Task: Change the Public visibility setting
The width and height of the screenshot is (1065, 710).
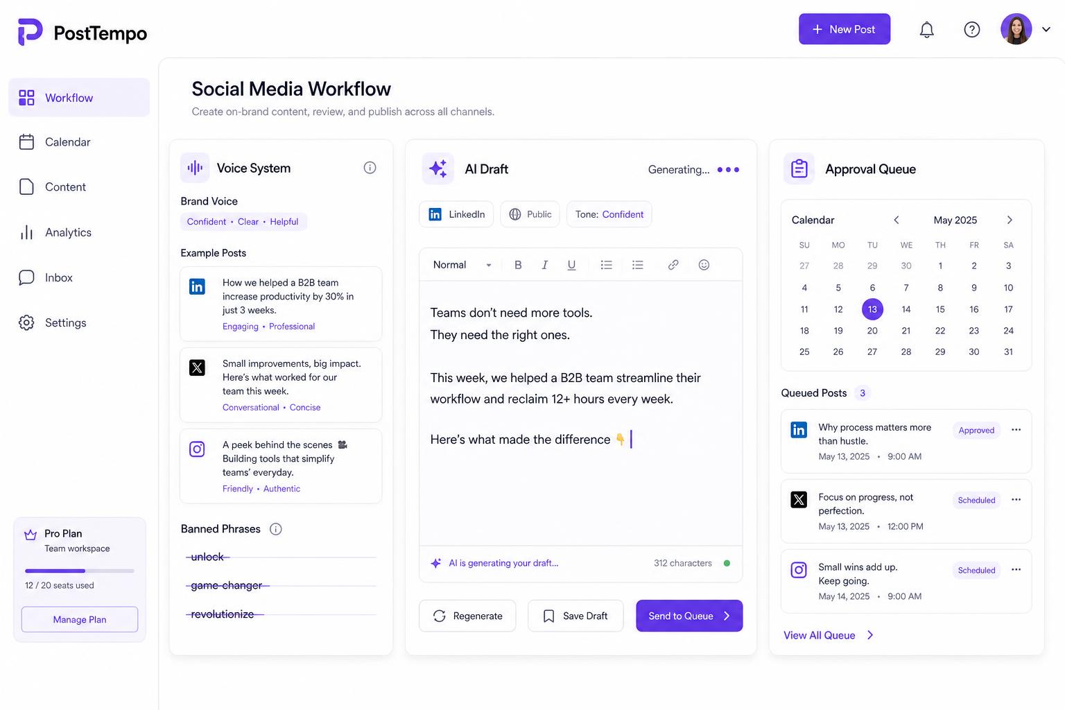Action: (x=530, y=214)
